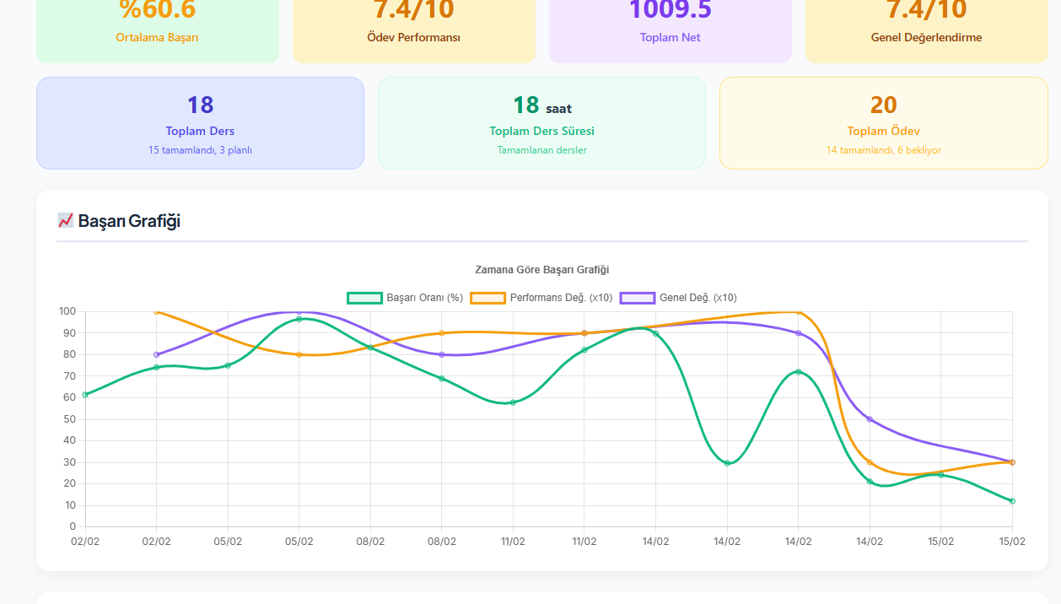Image resolution: width=1061 pixels, height=604 pixels.
Task: Click the chart icon beside Başarı Grafiği
Action: pyautogui.click(x=65, y=220)
